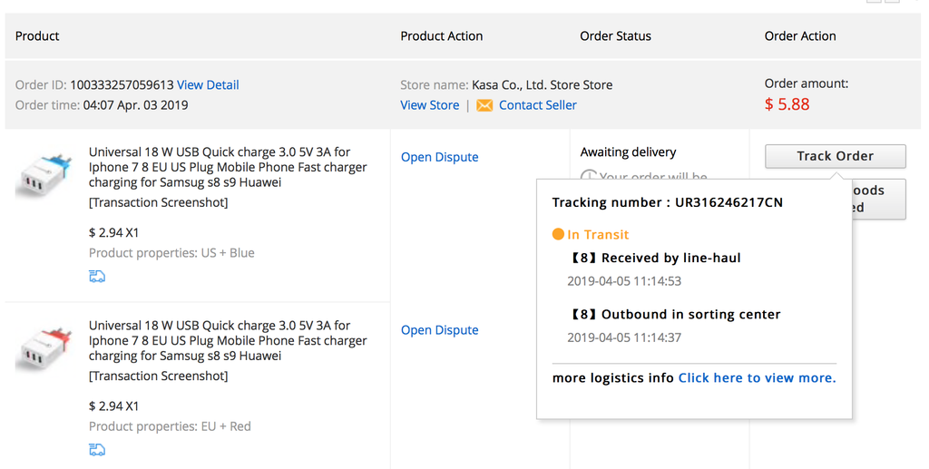
Task: Click the Order Action column header
Action: [800, 36]
